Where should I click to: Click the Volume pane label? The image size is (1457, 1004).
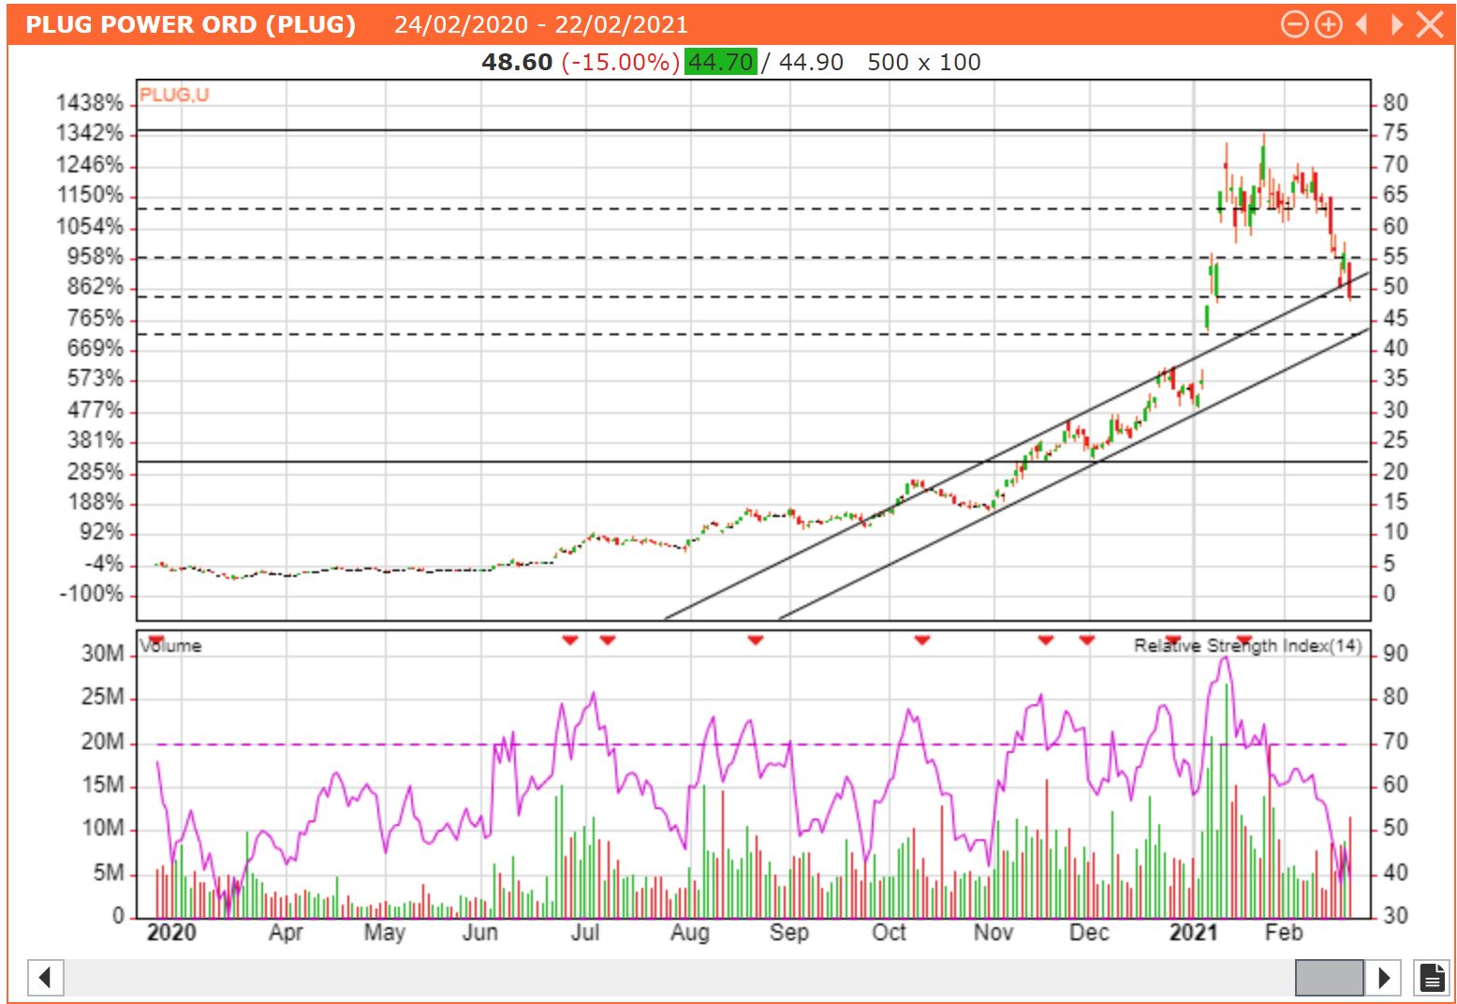coord(170,646)
